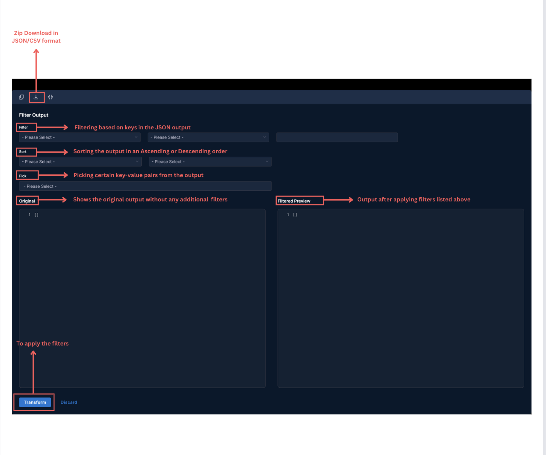Click the Filter value text field
The image size is (546, 455).
pyautogui.click(x=337, y=137)
